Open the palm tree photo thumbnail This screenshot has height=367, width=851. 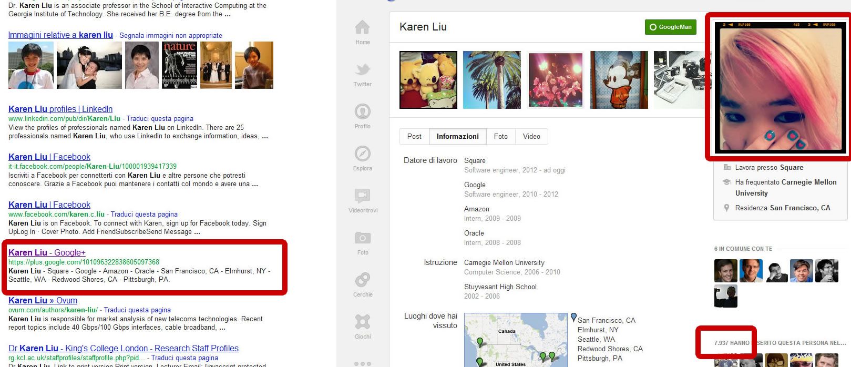(x=491, y=80)
